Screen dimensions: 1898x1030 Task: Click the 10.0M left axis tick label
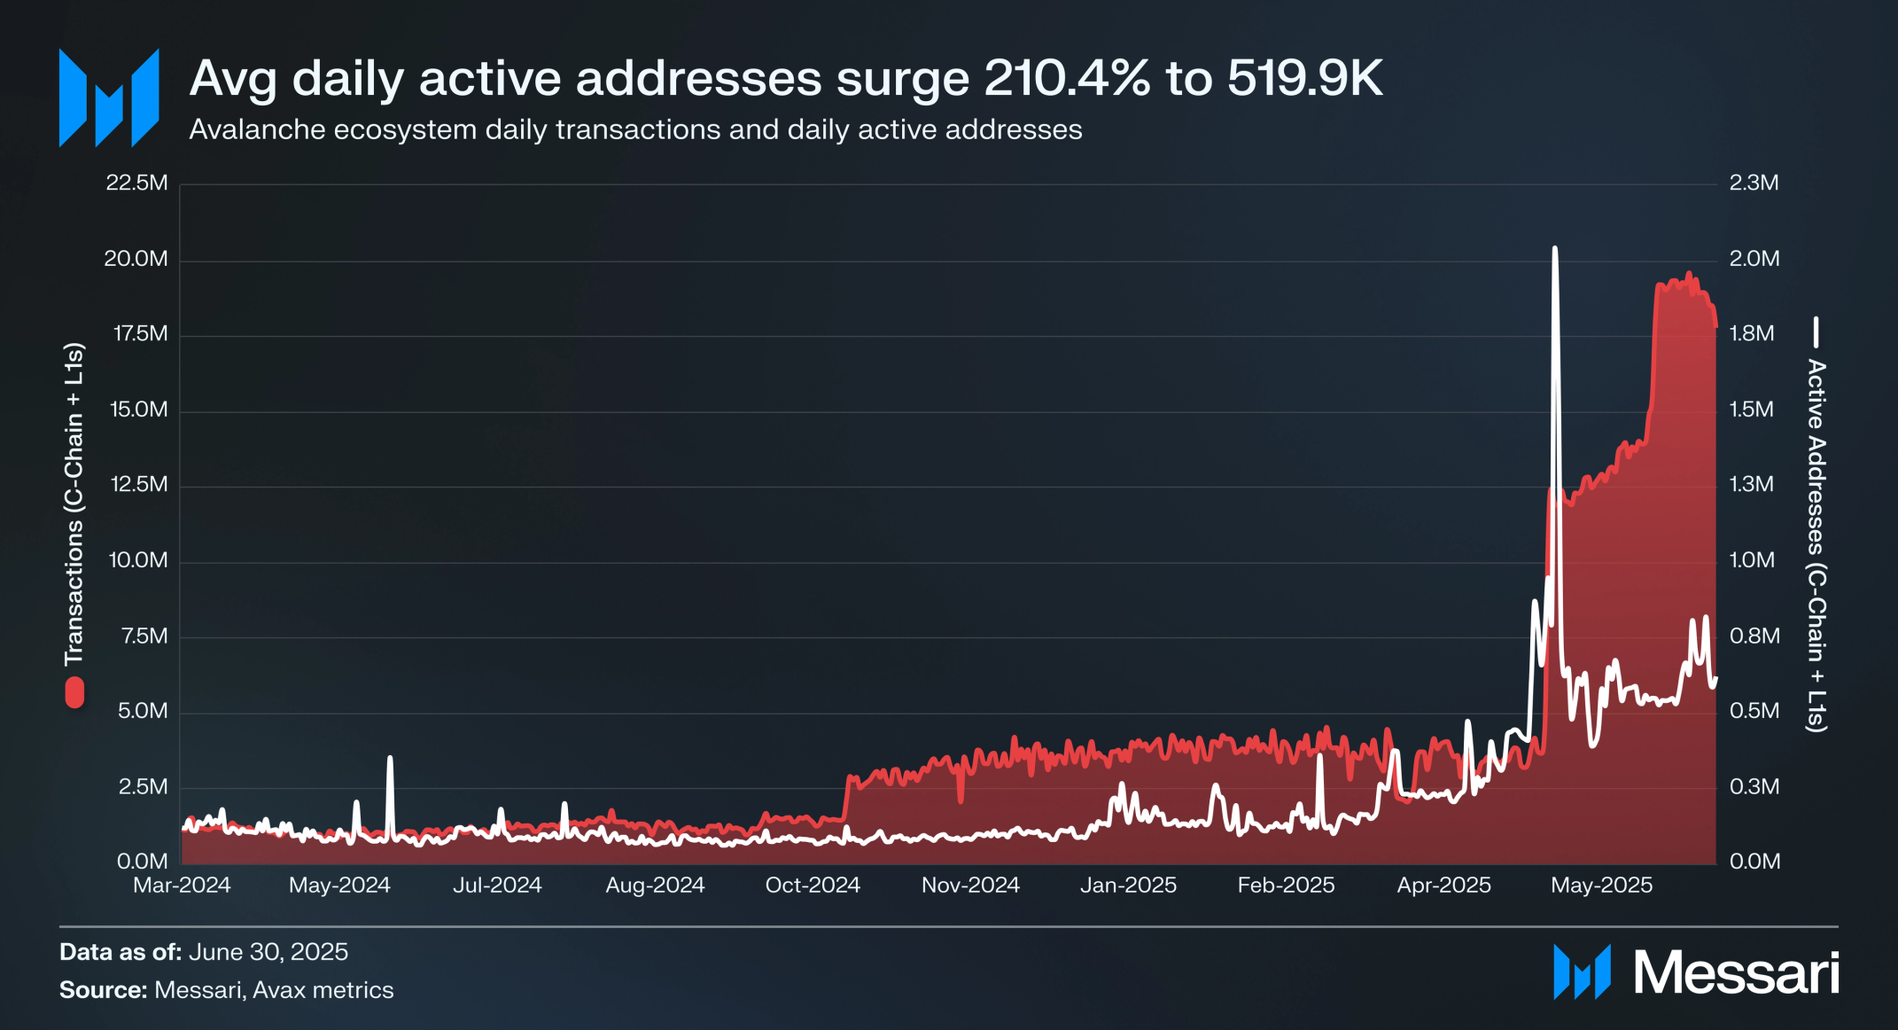click(x=137, y=560)
